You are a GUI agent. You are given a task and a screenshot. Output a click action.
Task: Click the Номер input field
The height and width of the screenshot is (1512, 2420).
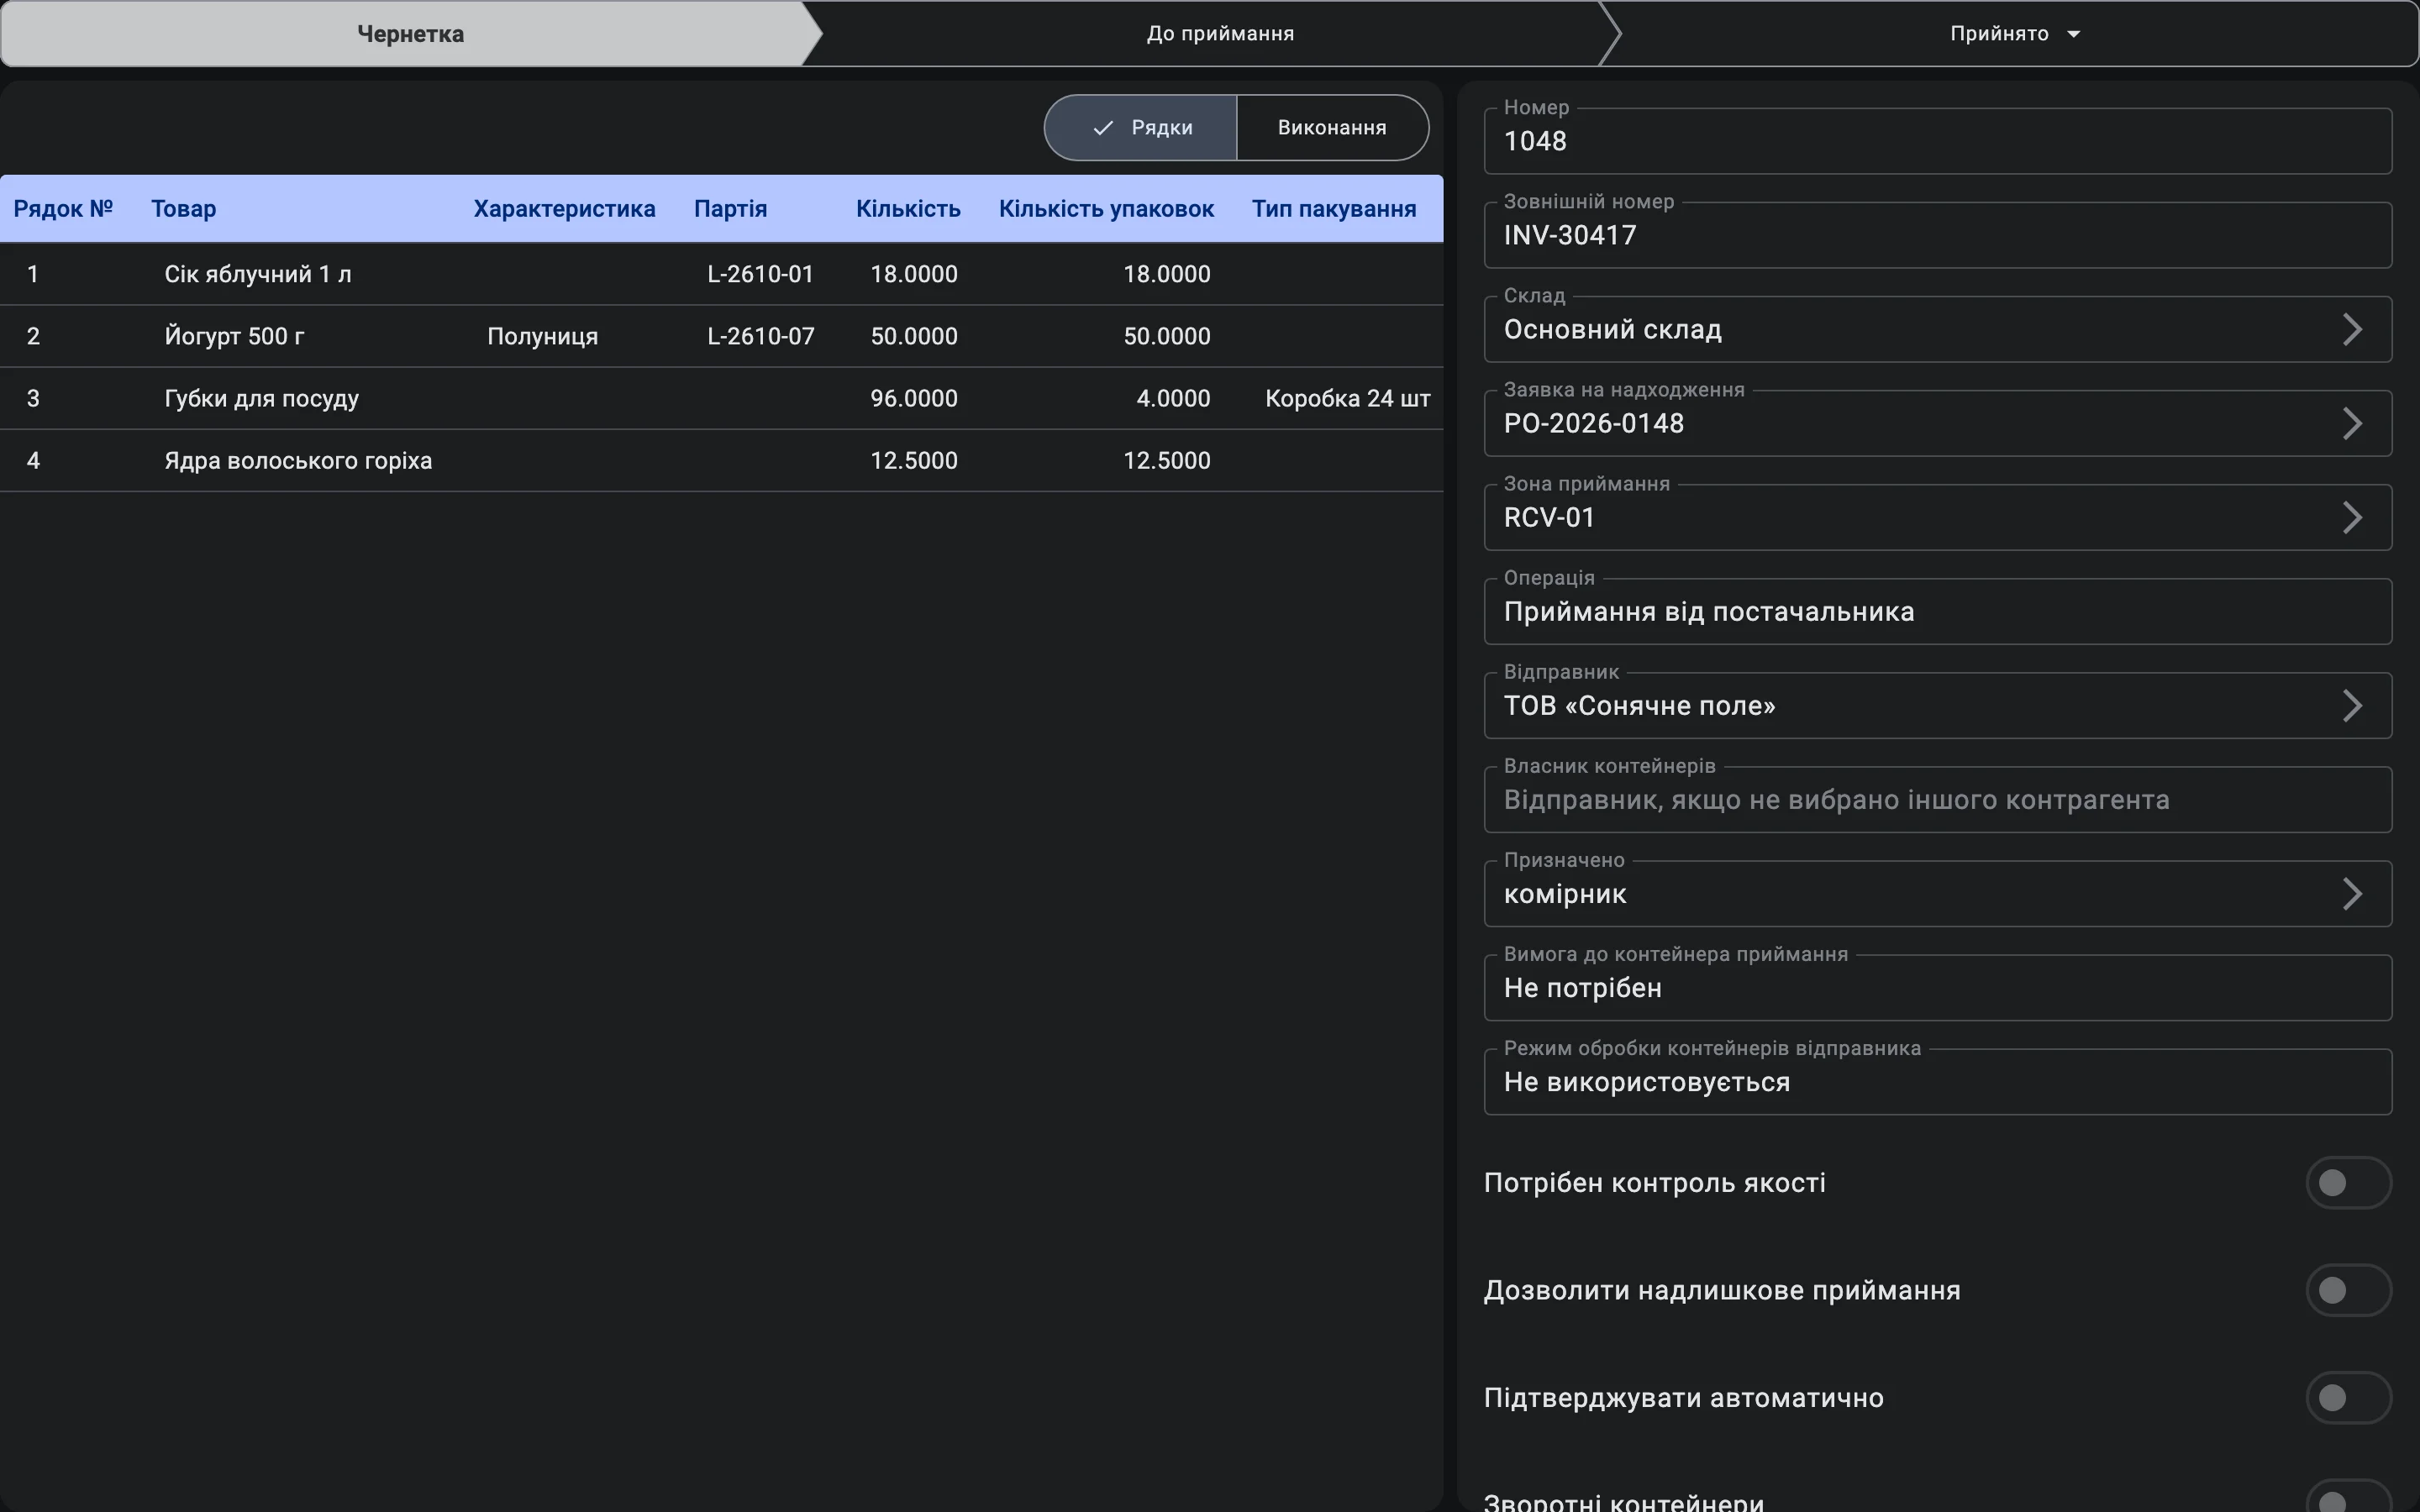(1937, 141)
